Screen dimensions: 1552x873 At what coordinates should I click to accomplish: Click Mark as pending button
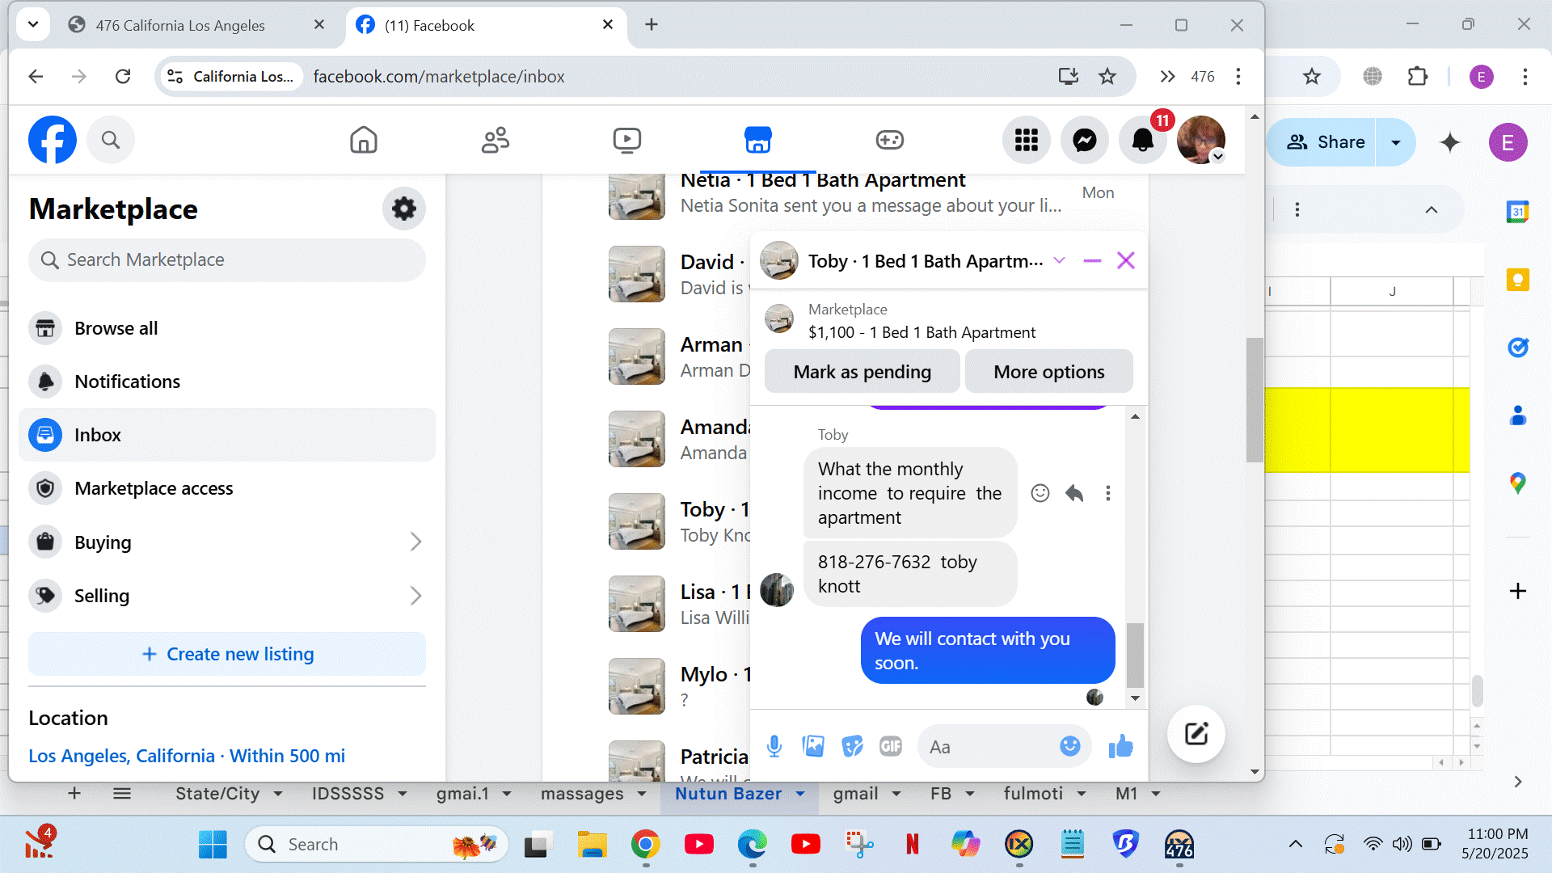pyautogui.click(x=862, y=372)
